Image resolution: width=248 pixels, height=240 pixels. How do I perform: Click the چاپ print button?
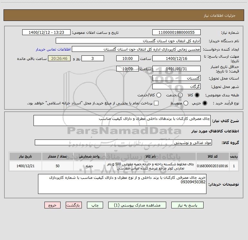(x=95, y=205)
